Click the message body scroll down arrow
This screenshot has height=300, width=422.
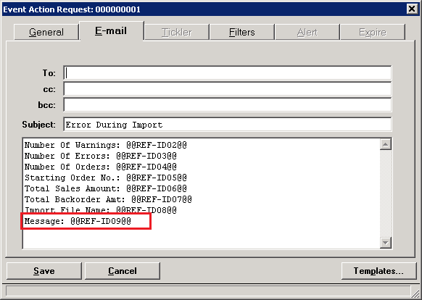386,243
